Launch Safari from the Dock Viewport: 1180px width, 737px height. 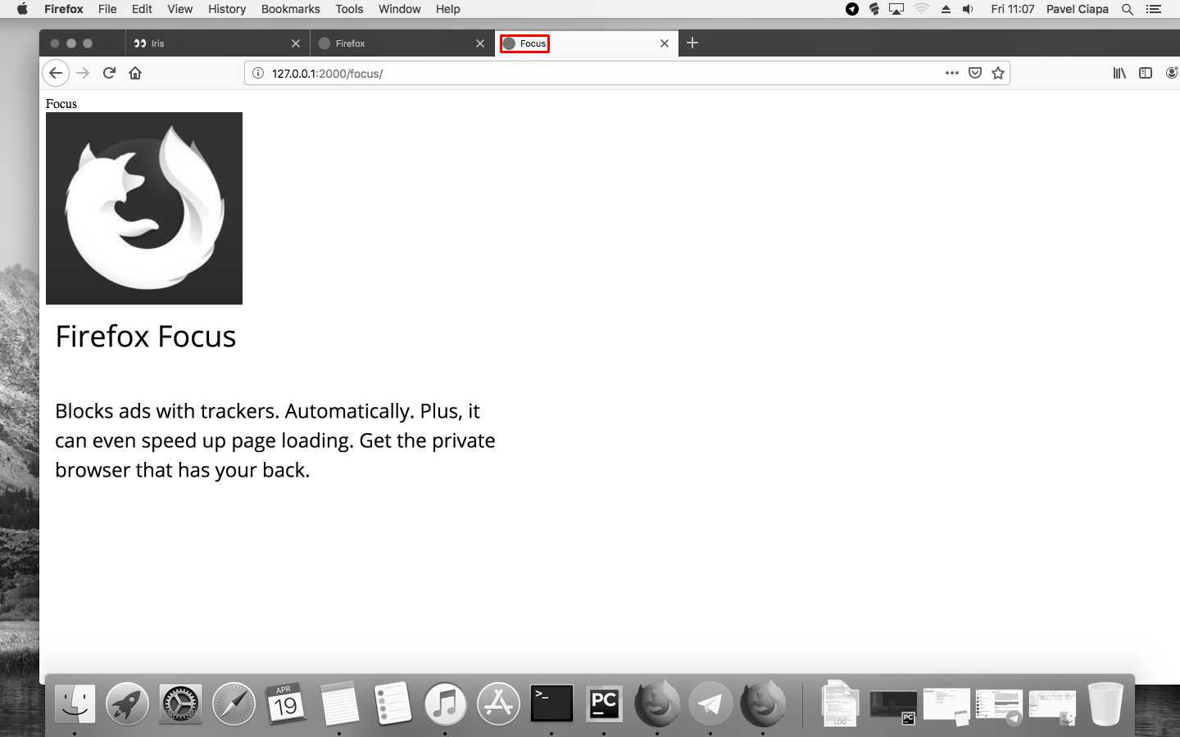click(234, 703)
